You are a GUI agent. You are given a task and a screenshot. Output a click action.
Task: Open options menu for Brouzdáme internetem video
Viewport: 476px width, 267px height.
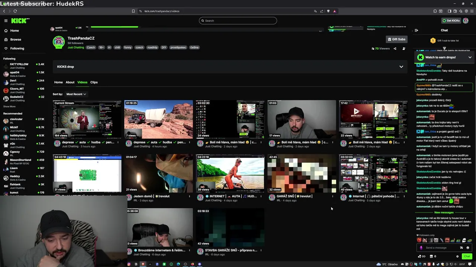tap(189, 250)
